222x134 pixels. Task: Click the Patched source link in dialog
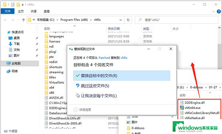tap(104, 58)
